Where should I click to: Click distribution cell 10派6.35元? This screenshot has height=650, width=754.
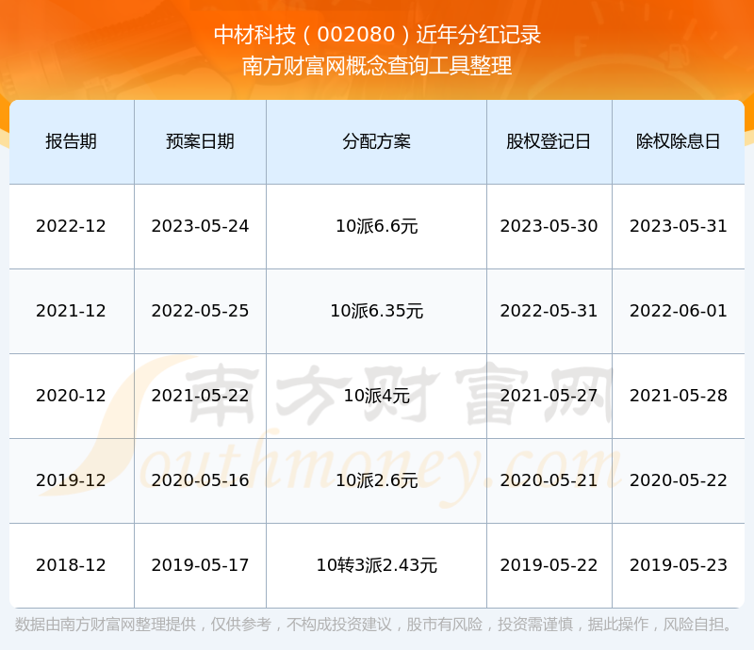[x=376, y=311]
